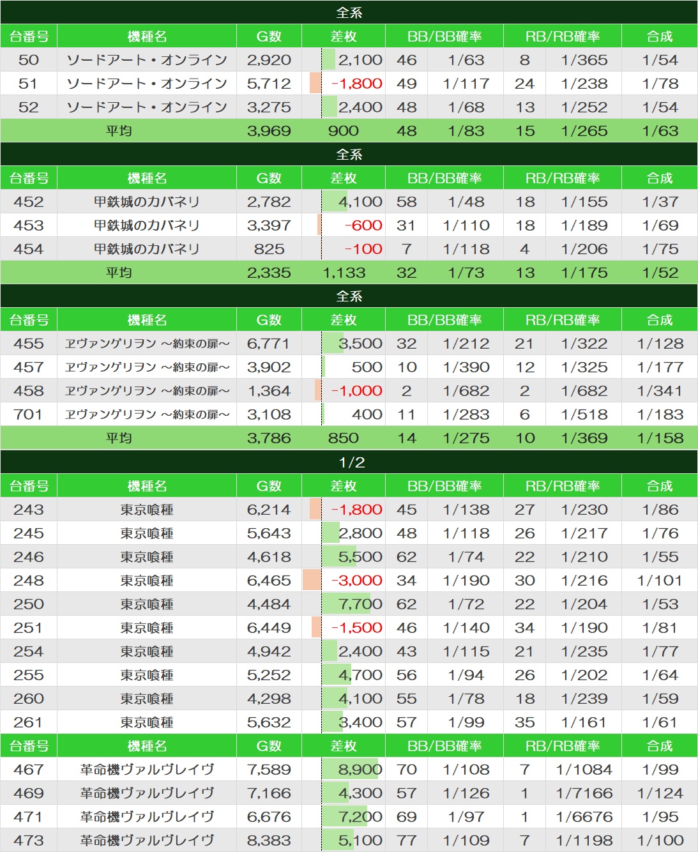Click RB probability 1/238

pyautogui.click(x=584, y=84)
